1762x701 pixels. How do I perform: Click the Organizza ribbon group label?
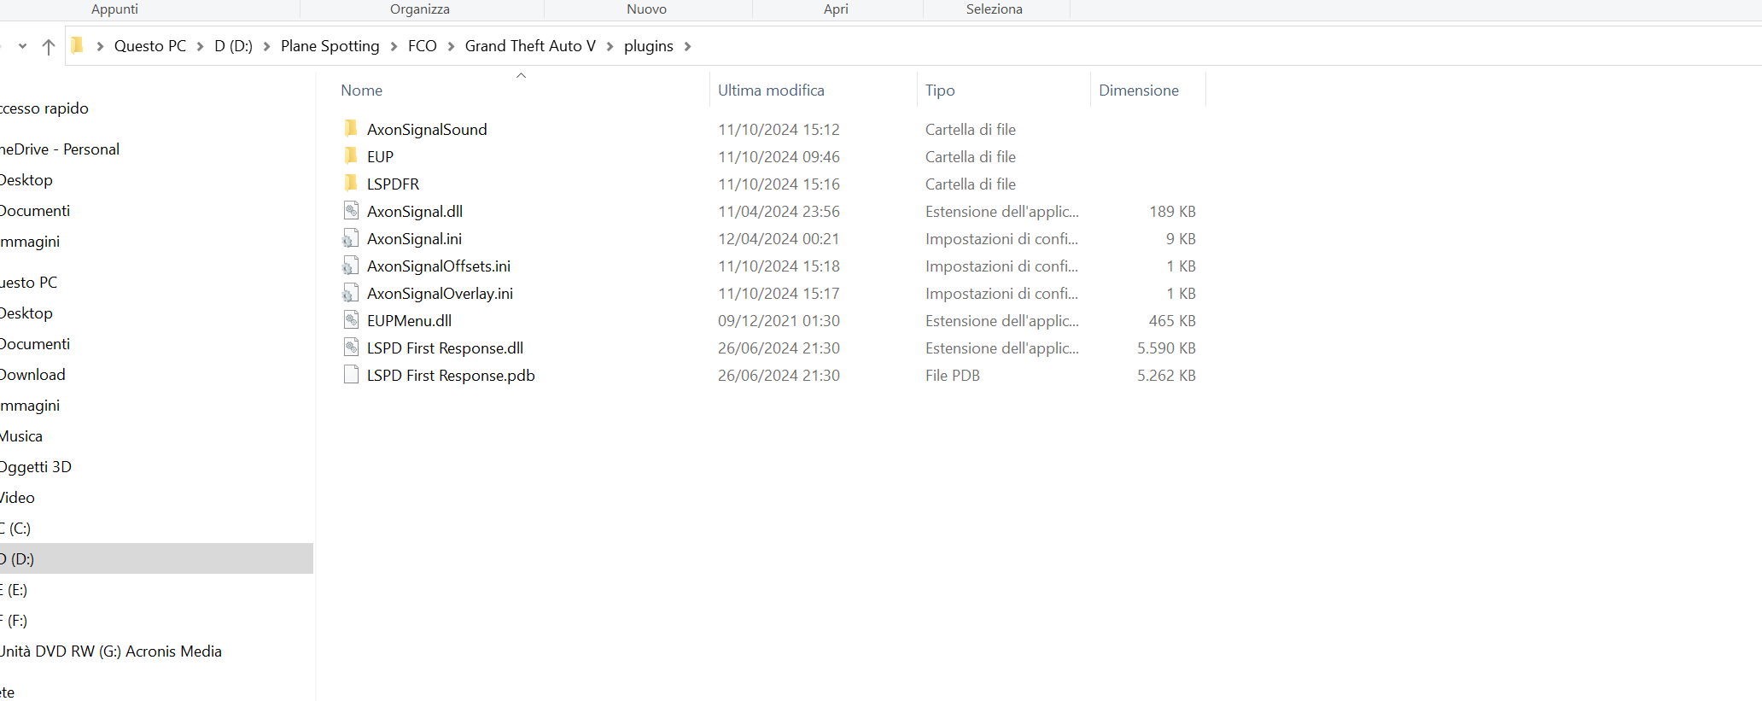(420, 9)
